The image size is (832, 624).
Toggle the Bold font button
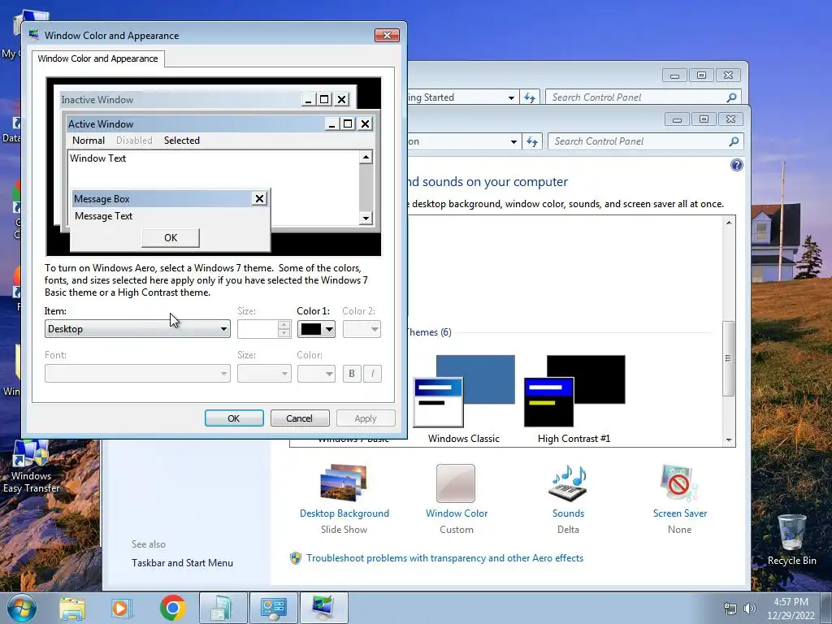pyautogui.click(x=351, y=374)
